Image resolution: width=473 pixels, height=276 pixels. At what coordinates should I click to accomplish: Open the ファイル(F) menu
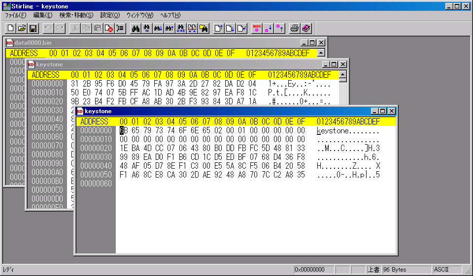click(15, 15)
